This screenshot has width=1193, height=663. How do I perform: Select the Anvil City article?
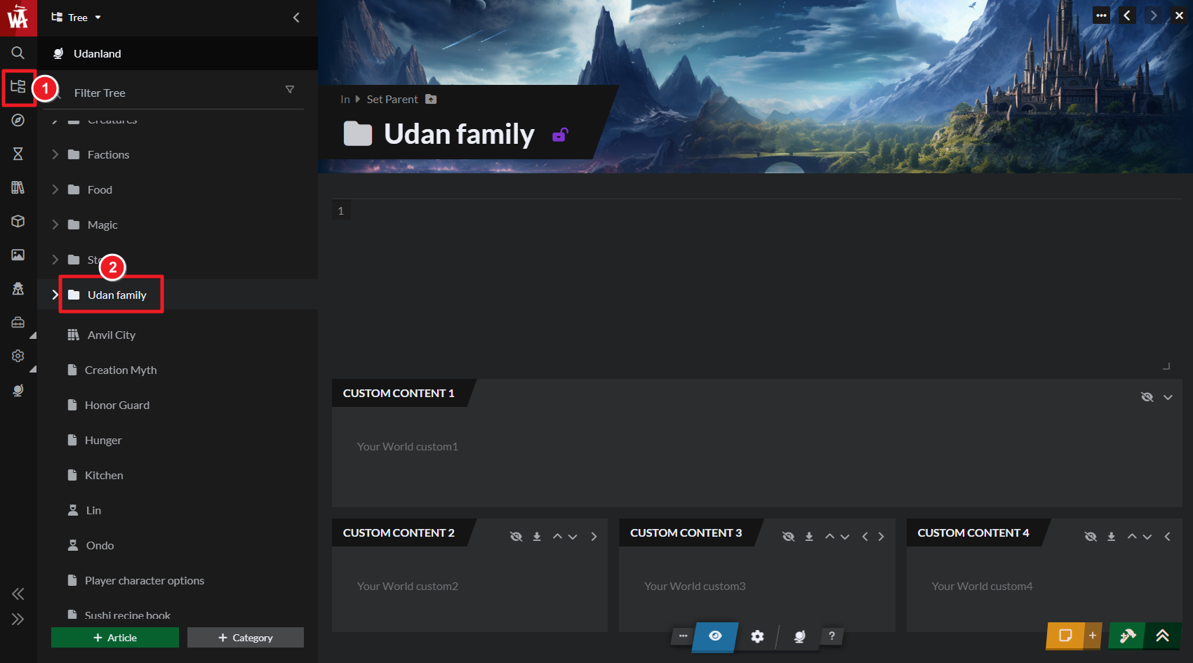coord(112,335)
